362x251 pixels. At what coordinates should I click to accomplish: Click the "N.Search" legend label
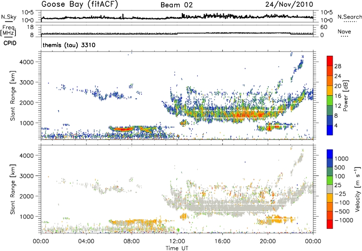(349, 17)
